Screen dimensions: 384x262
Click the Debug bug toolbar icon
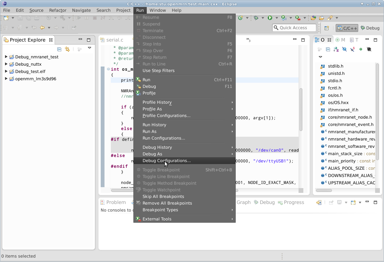pyautogui.click(x=256, y=18)
